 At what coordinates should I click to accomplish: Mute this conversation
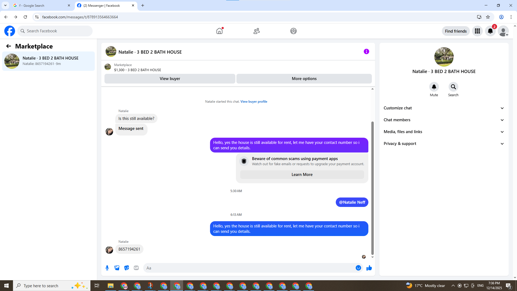point(434,87)
